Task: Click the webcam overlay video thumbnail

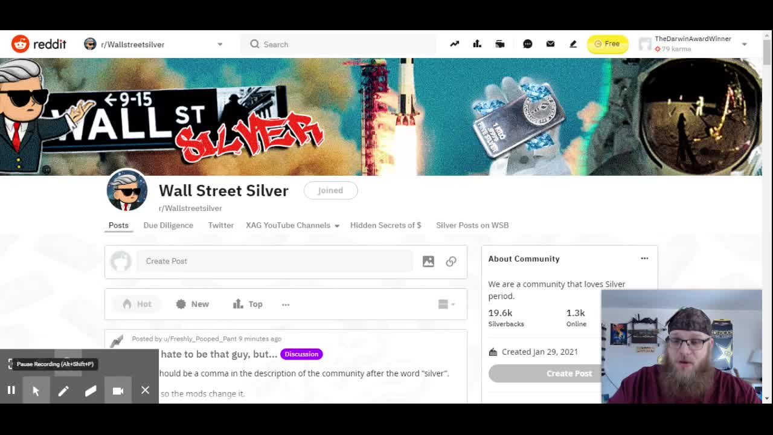Action: tap(681, 346)
